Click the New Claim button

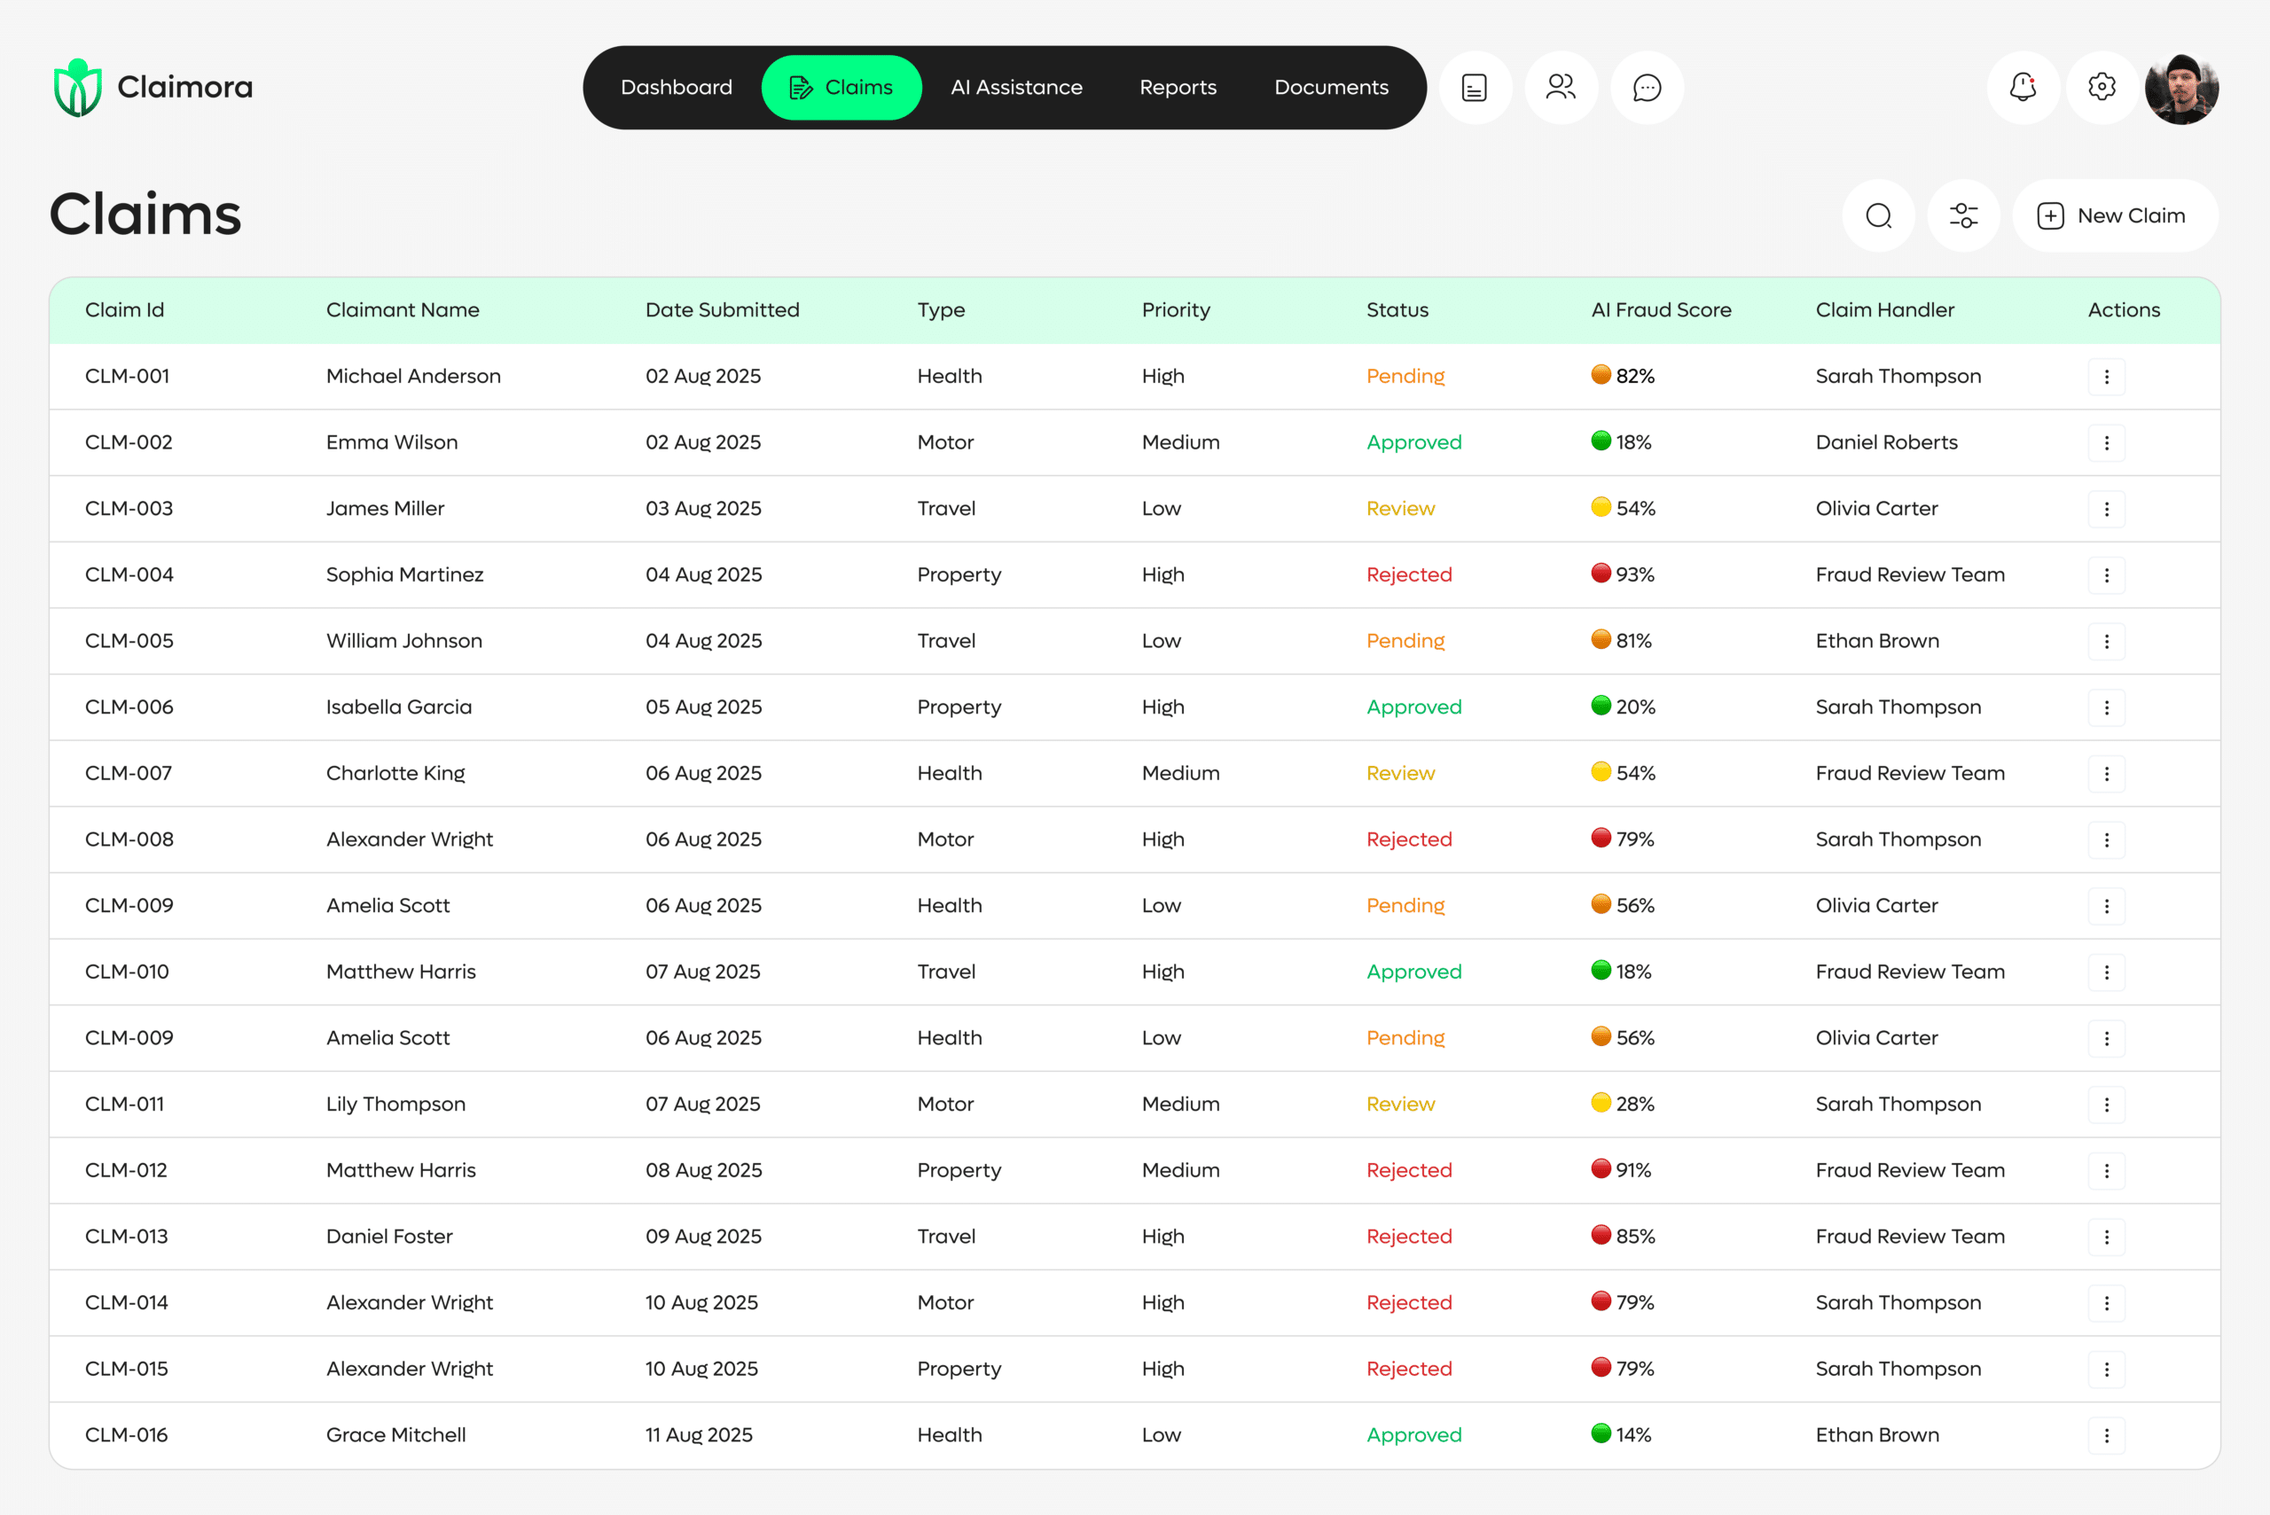[2115, 215]
